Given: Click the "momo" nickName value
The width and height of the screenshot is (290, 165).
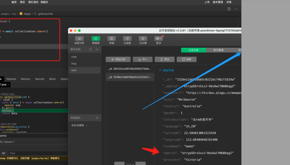Looking at the screenshot, I should point(189,146).
